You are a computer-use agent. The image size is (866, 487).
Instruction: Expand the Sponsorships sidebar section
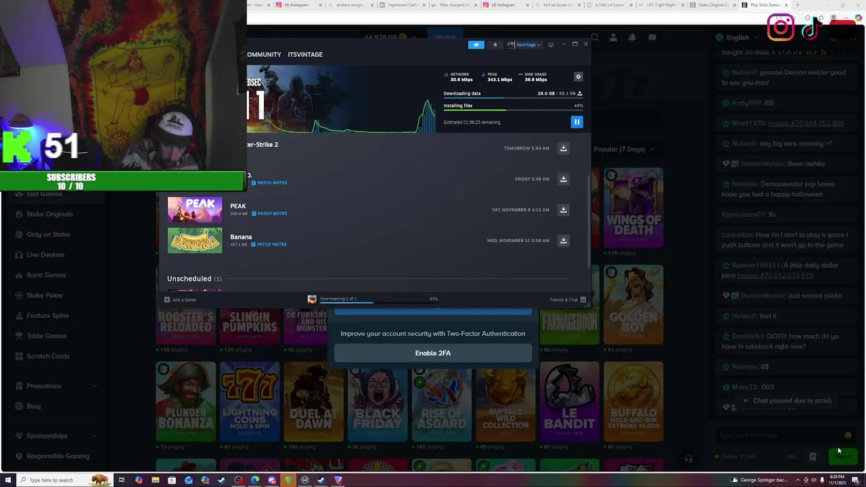tap(57, 436)
